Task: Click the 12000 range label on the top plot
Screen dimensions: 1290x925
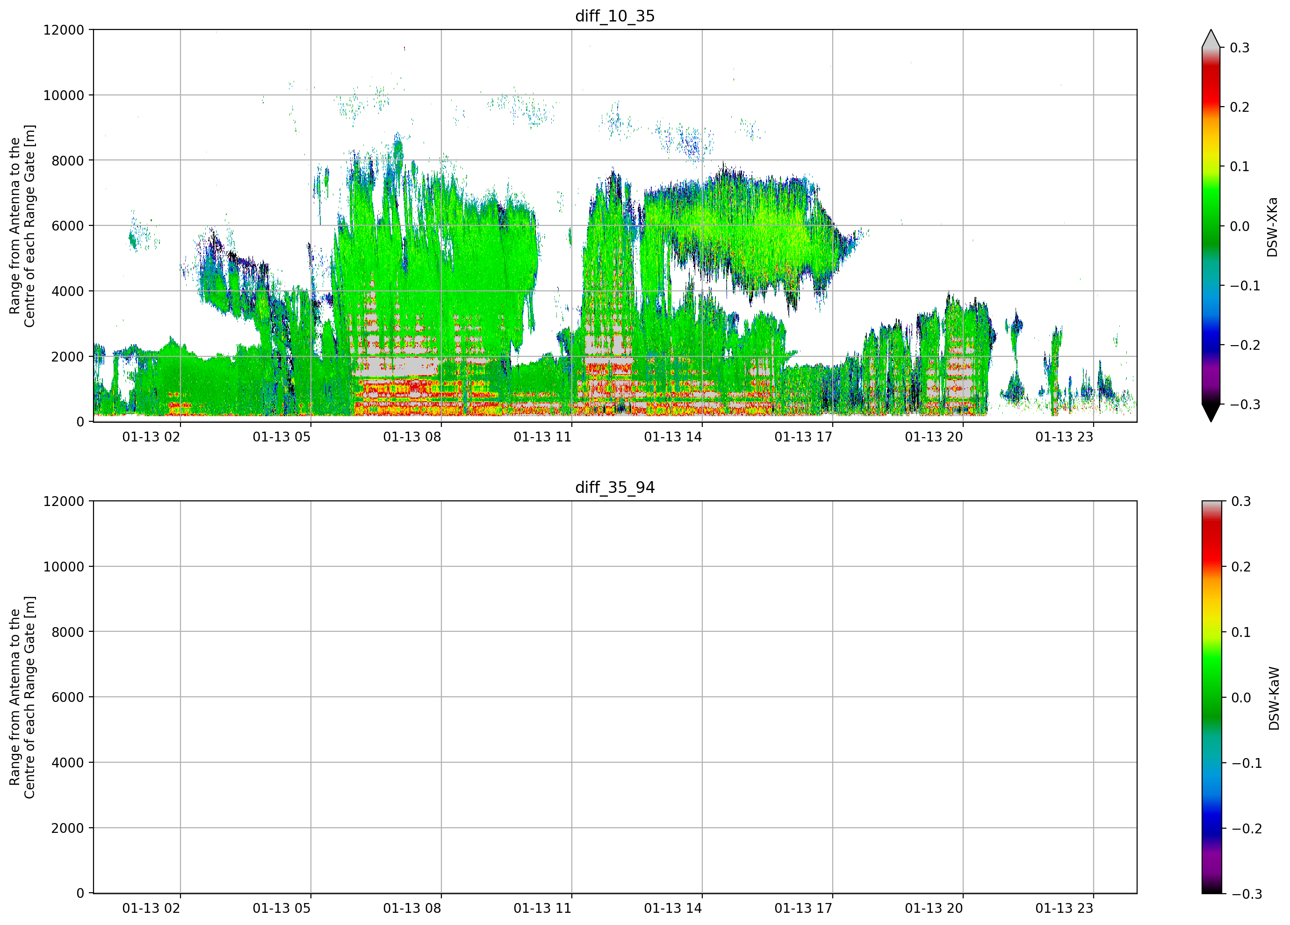Action: click(x=64, y=30)
